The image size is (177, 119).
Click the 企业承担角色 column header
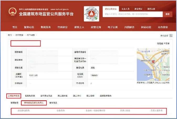(24, 111)
